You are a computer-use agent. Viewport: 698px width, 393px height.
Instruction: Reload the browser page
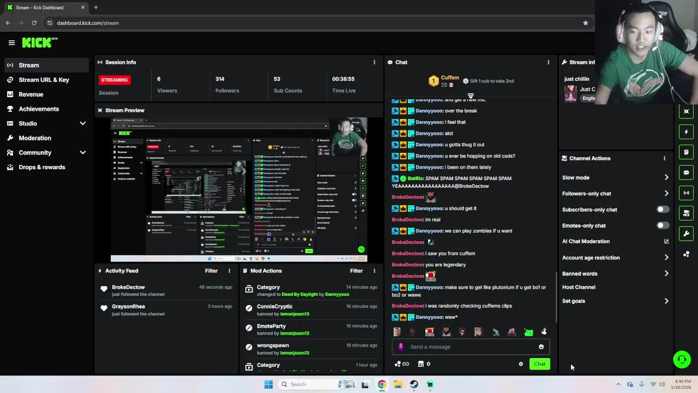34,23
